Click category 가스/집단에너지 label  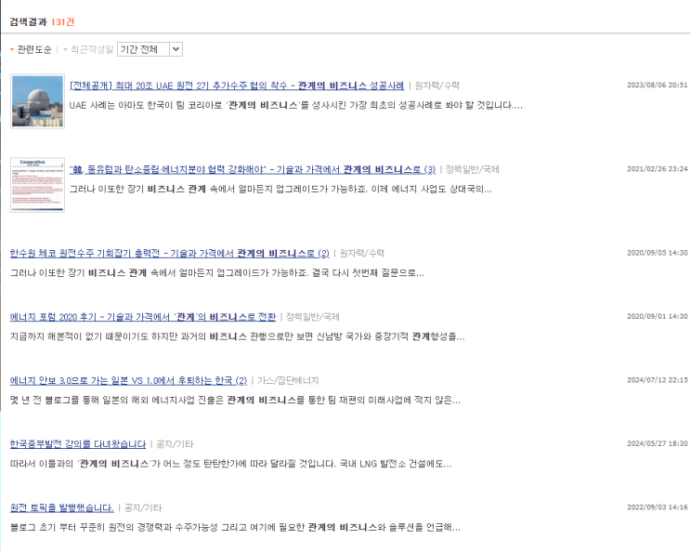288,380
